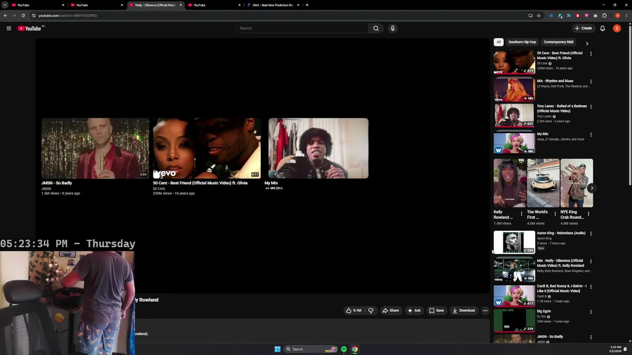Bookmark this page with star icon
This screenshot has height=355, width=632.
539,15
